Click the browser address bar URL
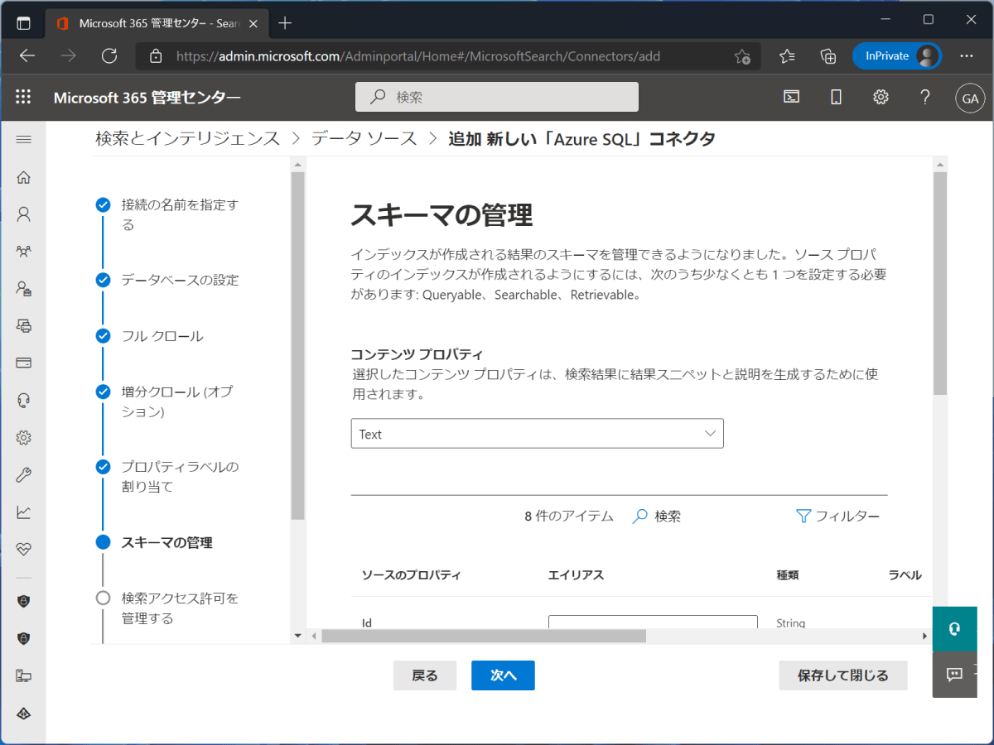The height and width of the screenshot is (745, 994). point(418,56)
